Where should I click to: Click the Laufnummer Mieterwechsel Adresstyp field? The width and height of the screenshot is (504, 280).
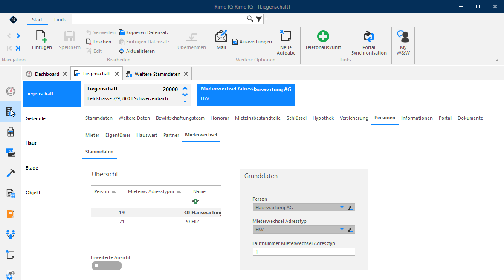pyautogui.click(x=304, y=252)
